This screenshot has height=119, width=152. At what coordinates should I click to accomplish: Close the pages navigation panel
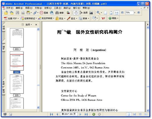pos(36,25)
